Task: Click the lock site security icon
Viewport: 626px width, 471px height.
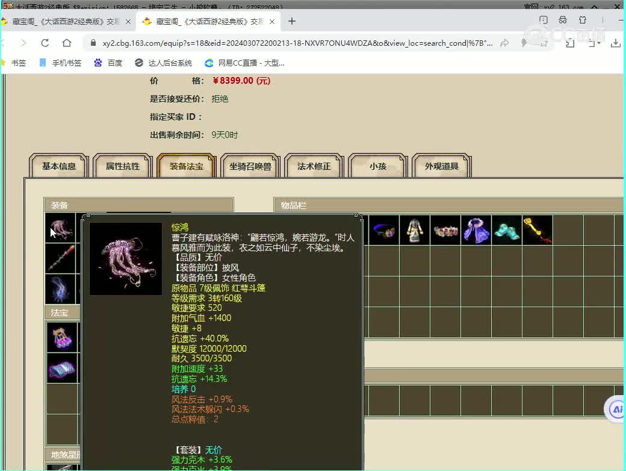Action: coord(93,43)
